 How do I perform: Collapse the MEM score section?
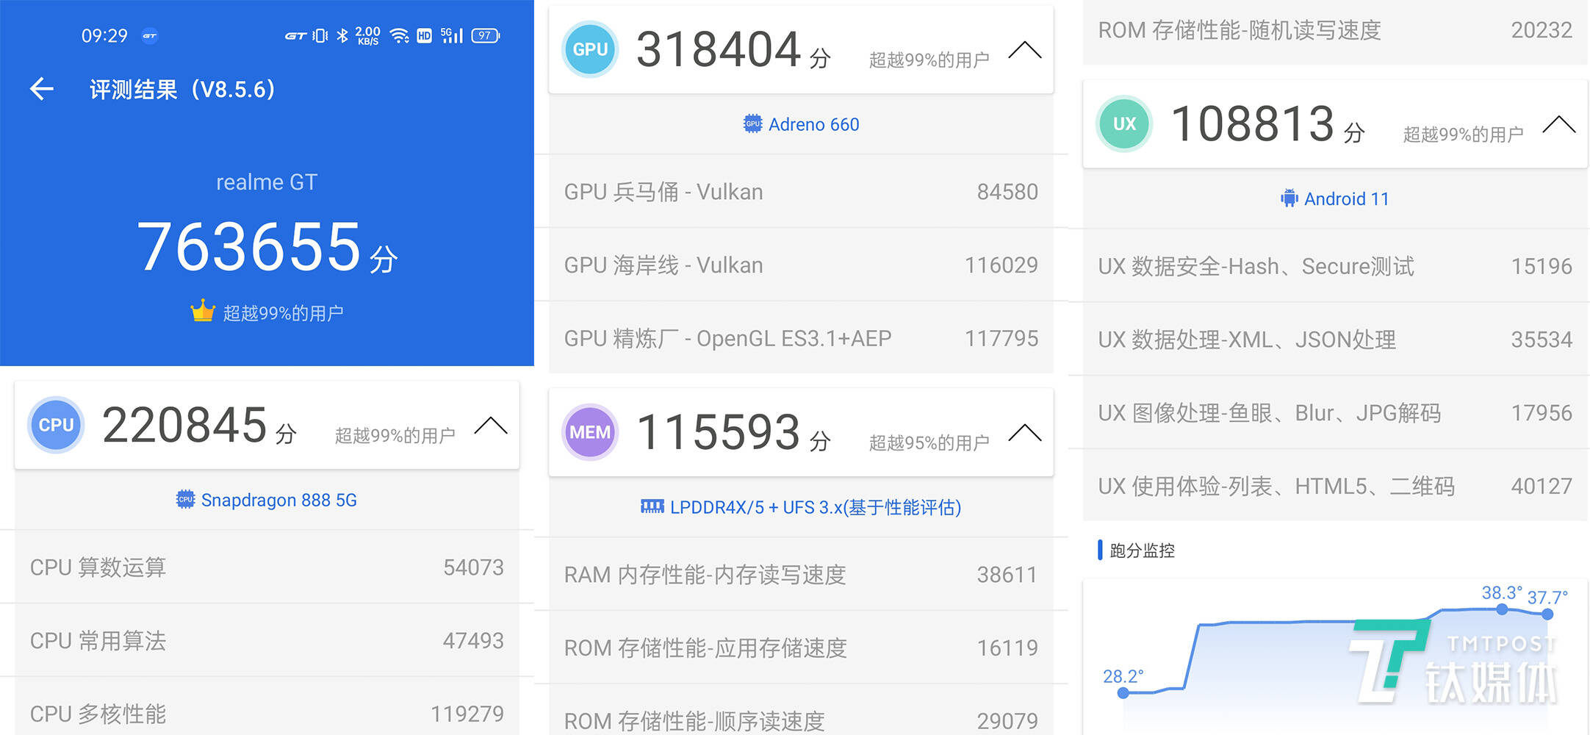pyautogui.click(x=1025, y=432)
